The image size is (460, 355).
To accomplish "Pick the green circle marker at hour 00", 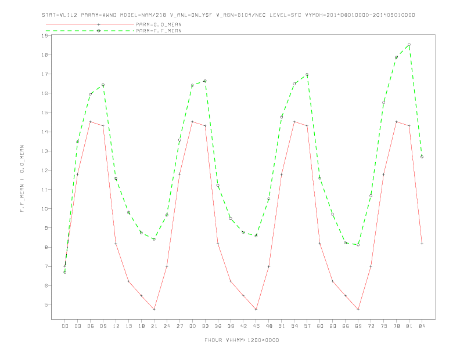I will (65, 272).
